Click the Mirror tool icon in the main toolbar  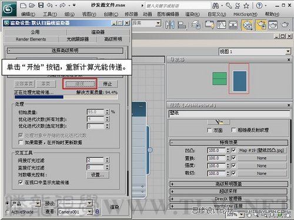169,25
